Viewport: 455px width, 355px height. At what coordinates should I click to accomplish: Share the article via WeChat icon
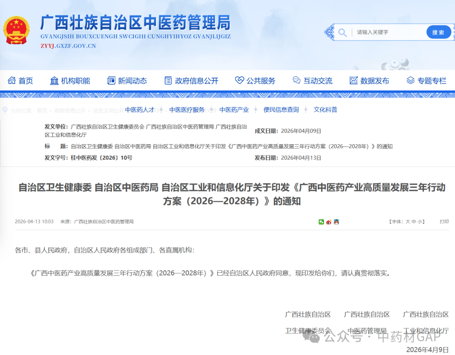pyautogui.click(x=321, y=222)
